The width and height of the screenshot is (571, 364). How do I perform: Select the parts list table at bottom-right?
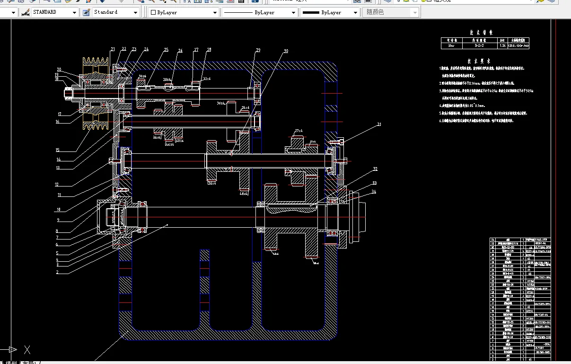coord(530,299)
